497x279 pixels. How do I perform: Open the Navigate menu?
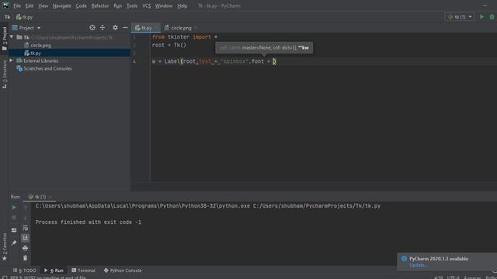[62, 5]
